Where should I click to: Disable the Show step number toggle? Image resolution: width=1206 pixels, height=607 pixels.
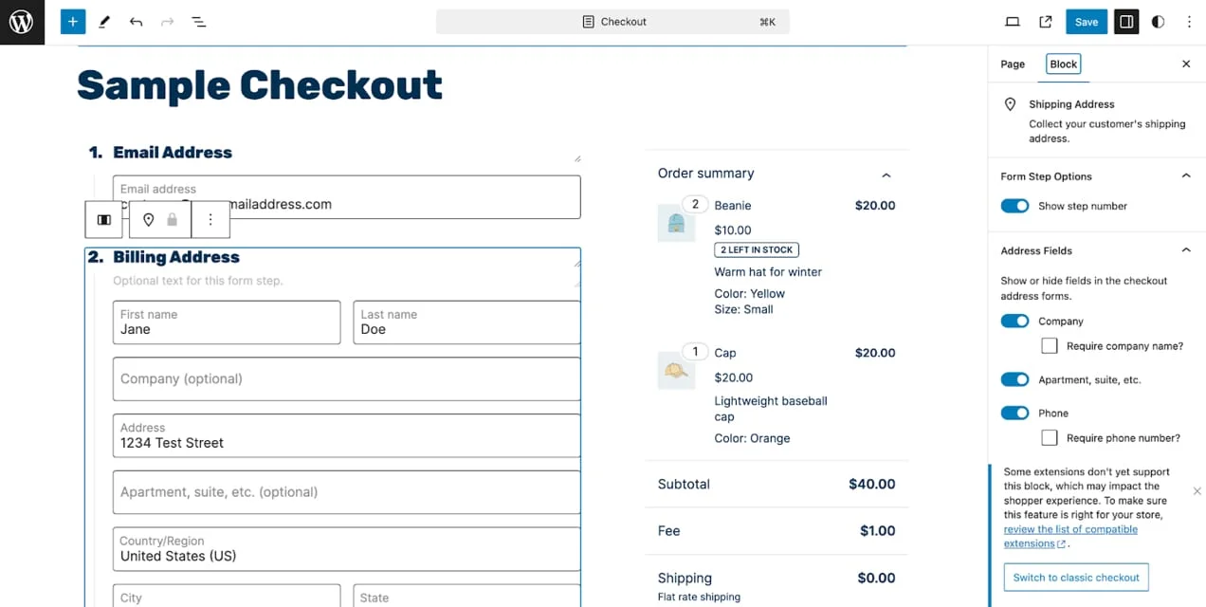(x=1014, y=206)
